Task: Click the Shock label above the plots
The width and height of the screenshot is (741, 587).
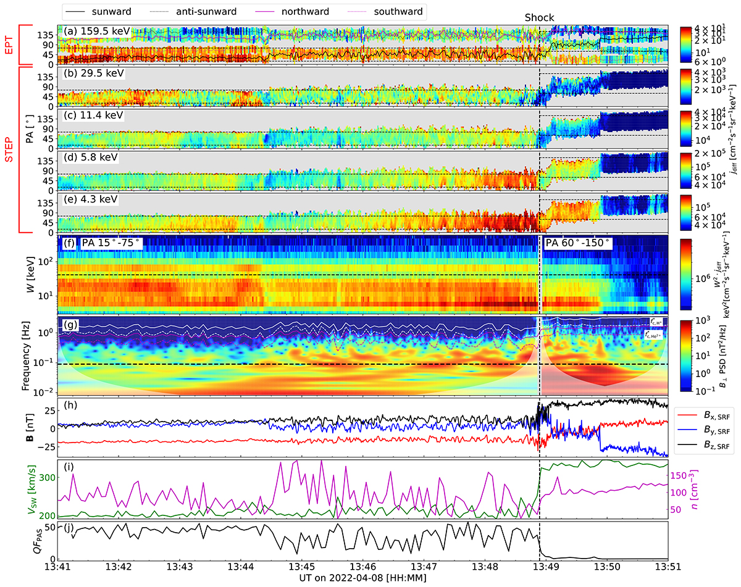Action: point(539,18)
